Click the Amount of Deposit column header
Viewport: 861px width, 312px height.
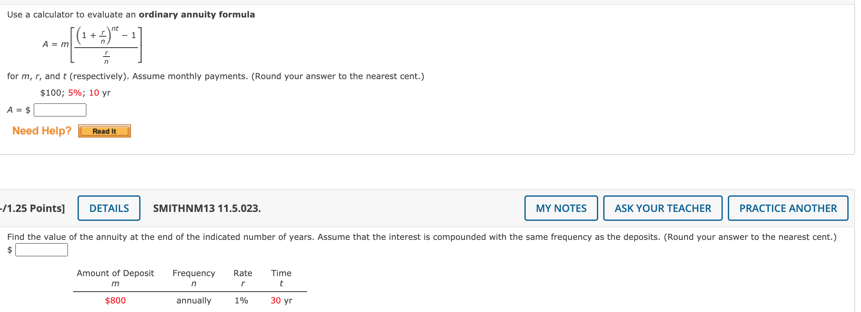coord(115,273)
